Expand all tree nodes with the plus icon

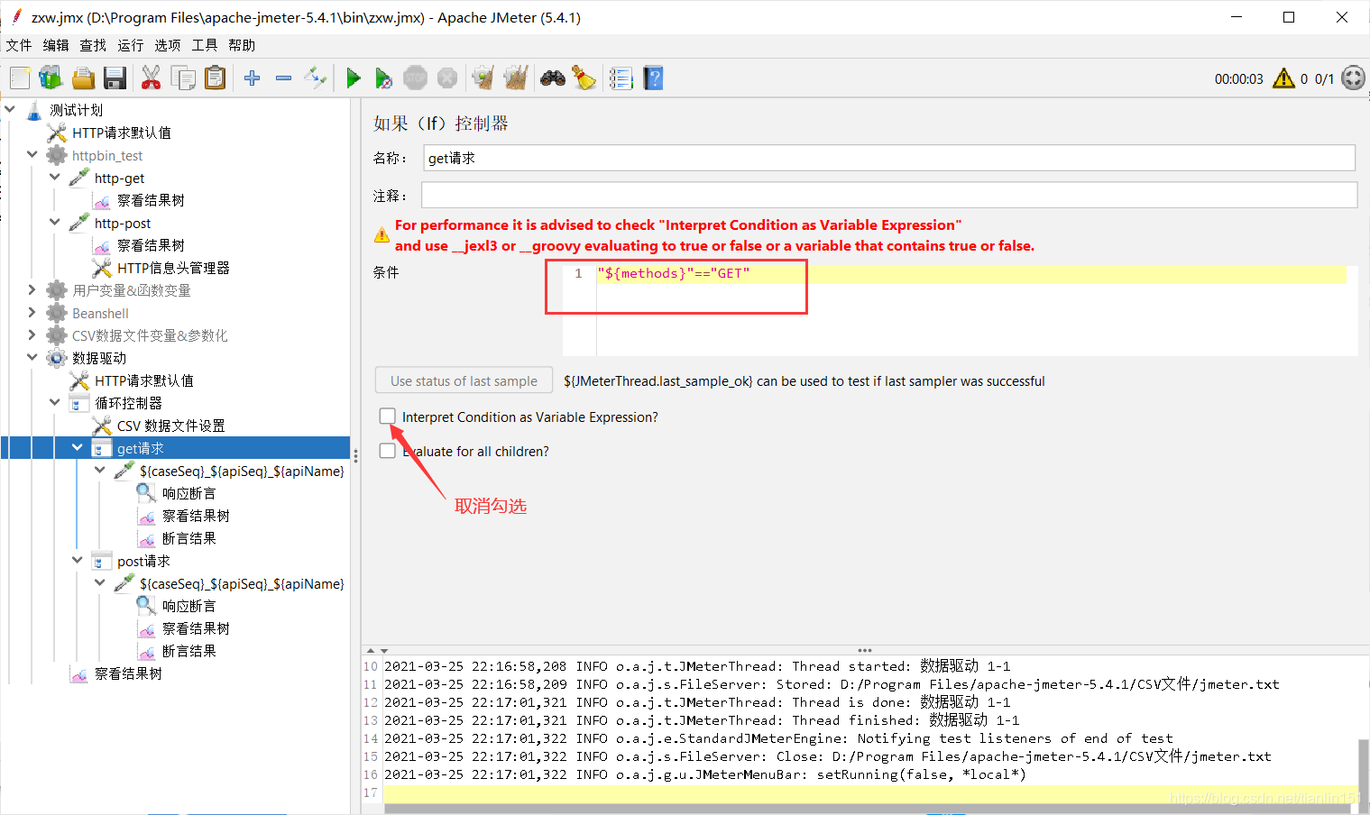tap(253, 78)
